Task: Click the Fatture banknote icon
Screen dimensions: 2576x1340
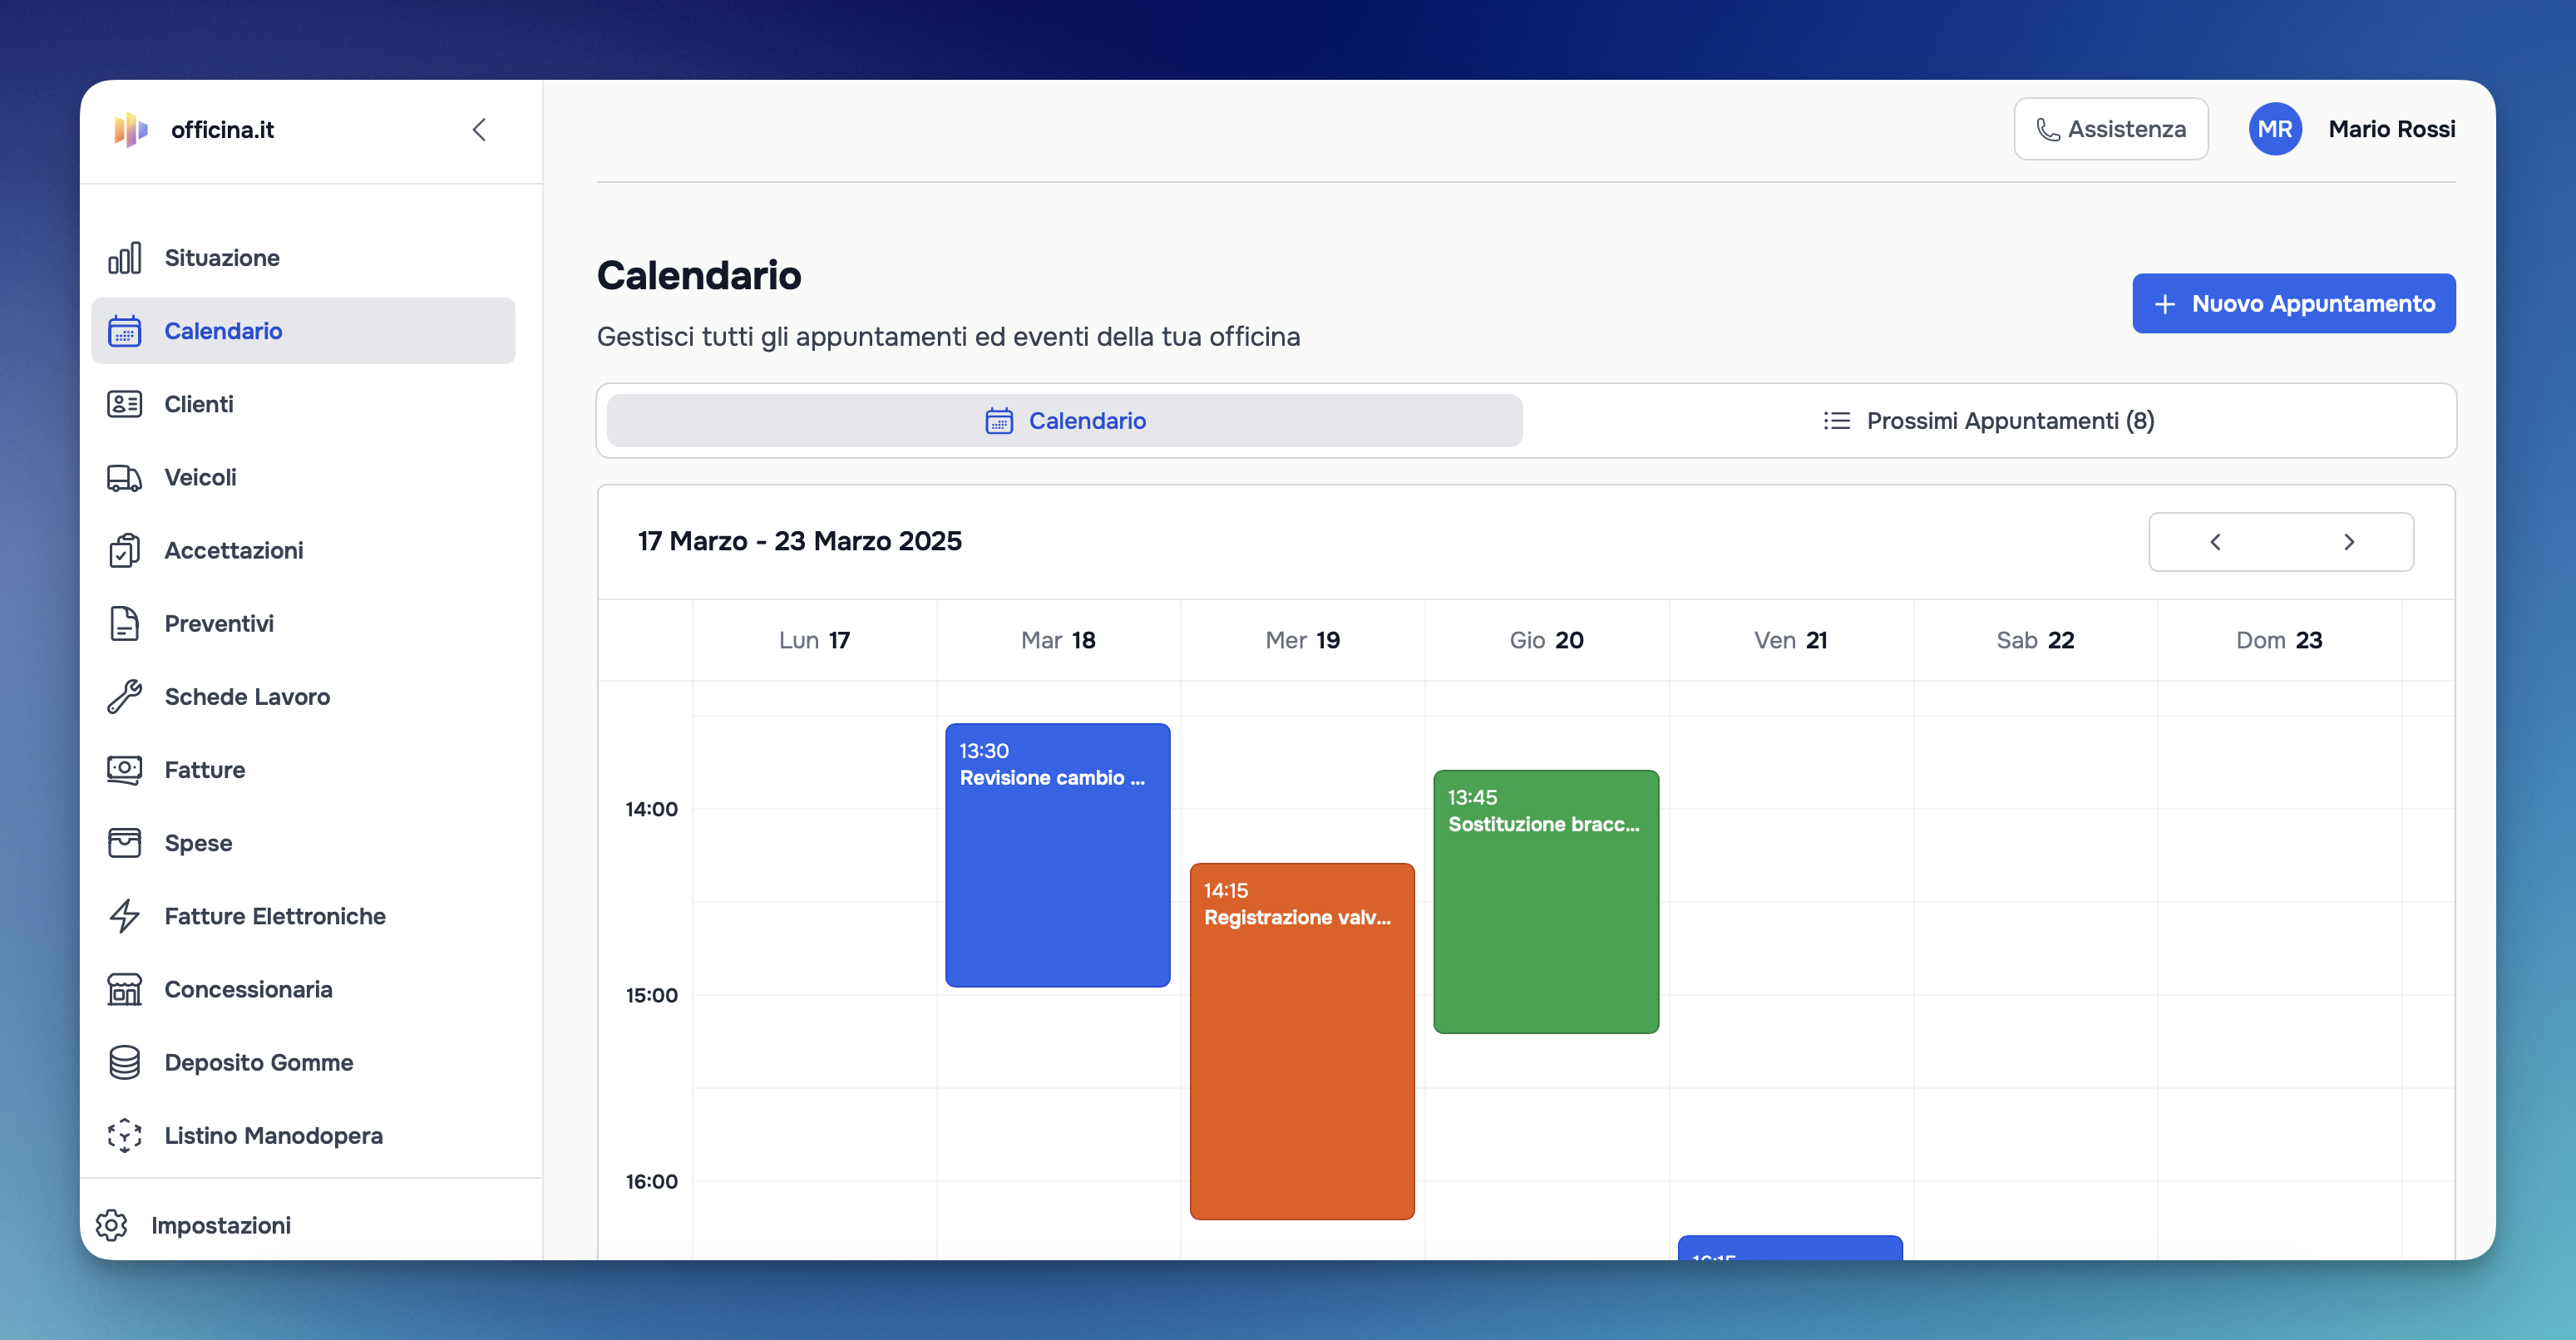Action: click(x=124, y=769)
